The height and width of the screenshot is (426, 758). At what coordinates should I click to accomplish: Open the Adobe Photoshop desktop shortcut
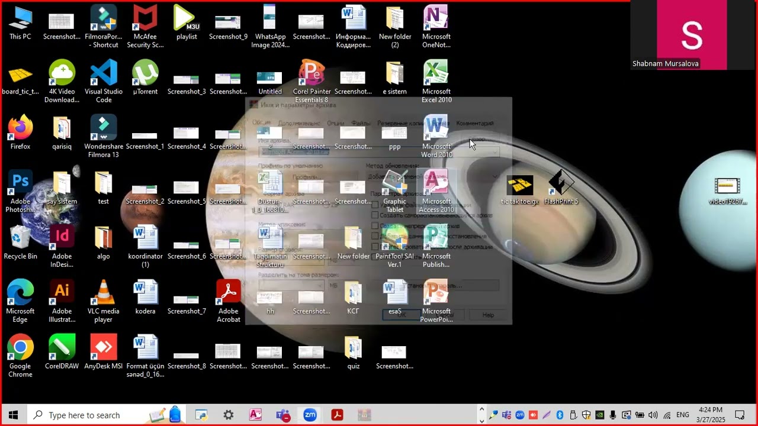[x=20, y=192]
